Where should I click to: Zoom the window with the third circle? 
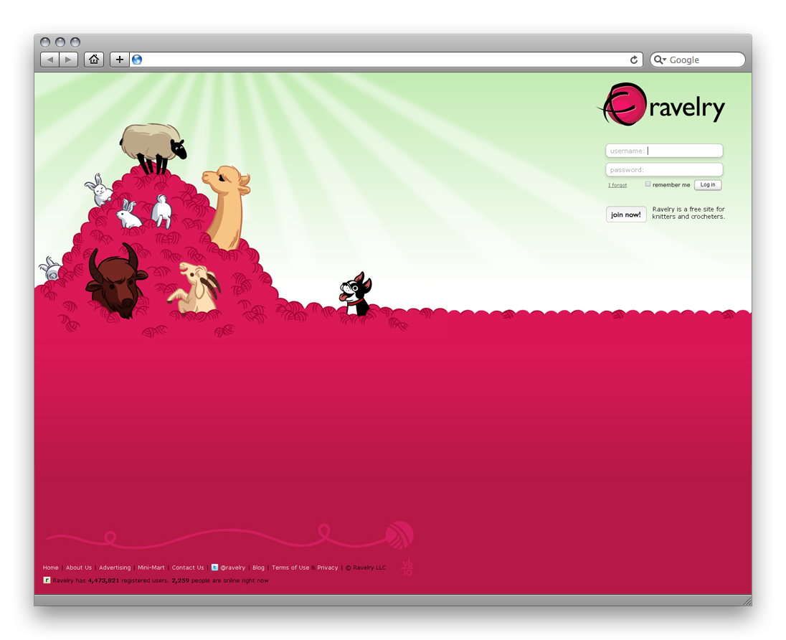click(75, 42)
